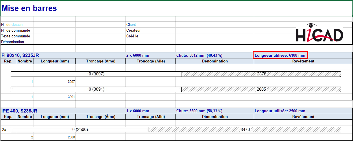Select the "IPE 400, S235JR" section heading
The height and width of the screenshot is (141, 353).
[x=19, y=111]
